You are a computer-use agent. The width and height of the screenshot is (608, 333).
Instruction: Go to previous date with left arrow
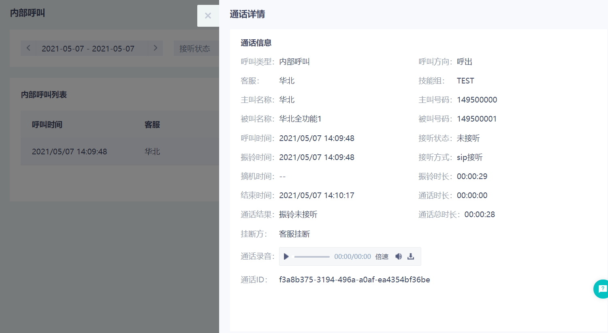click(x=28, y=48)
